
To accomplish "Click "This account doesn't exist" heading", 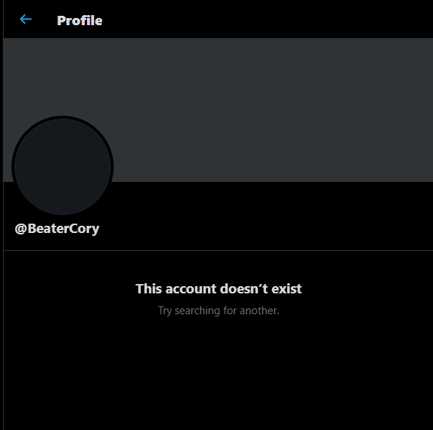I will 219,288.
